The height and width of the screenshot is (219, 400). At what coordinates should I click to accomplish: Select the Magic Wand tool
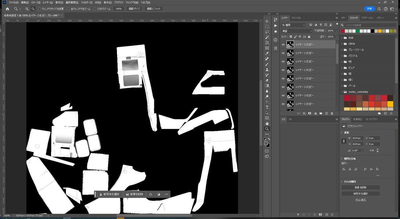click(267, 37)
